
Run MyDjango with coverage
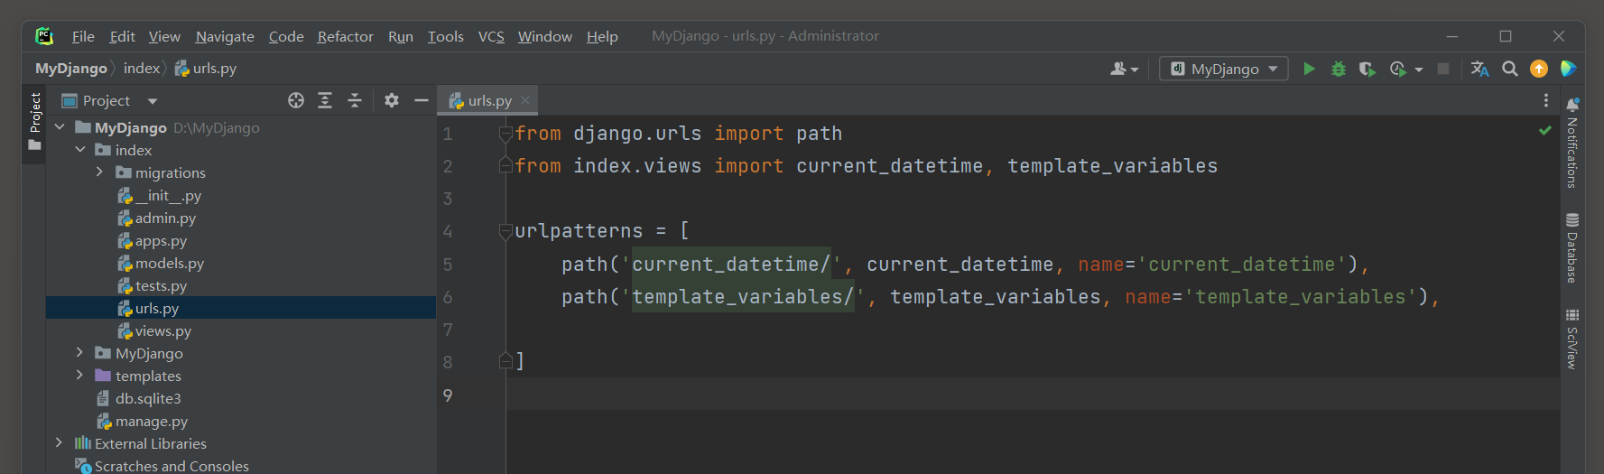[1368, 69]
